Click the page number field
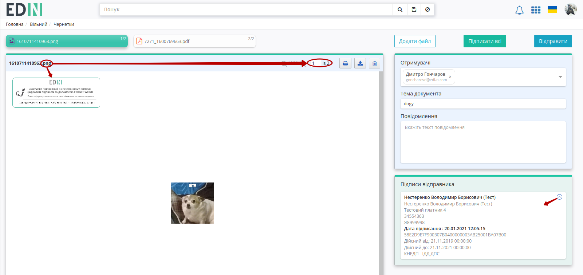This screenshot has width=583, height=275. point(315,63)
